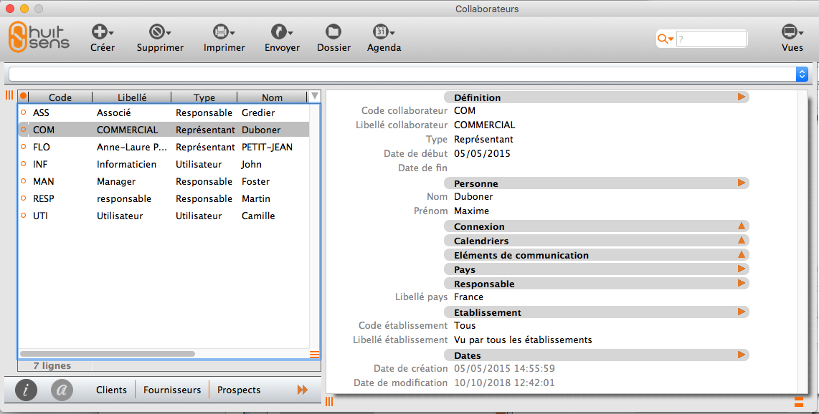This screenshot has height=414, width=819.
Task: Toggle the Dates section arrow
Action: coord(741,355)
